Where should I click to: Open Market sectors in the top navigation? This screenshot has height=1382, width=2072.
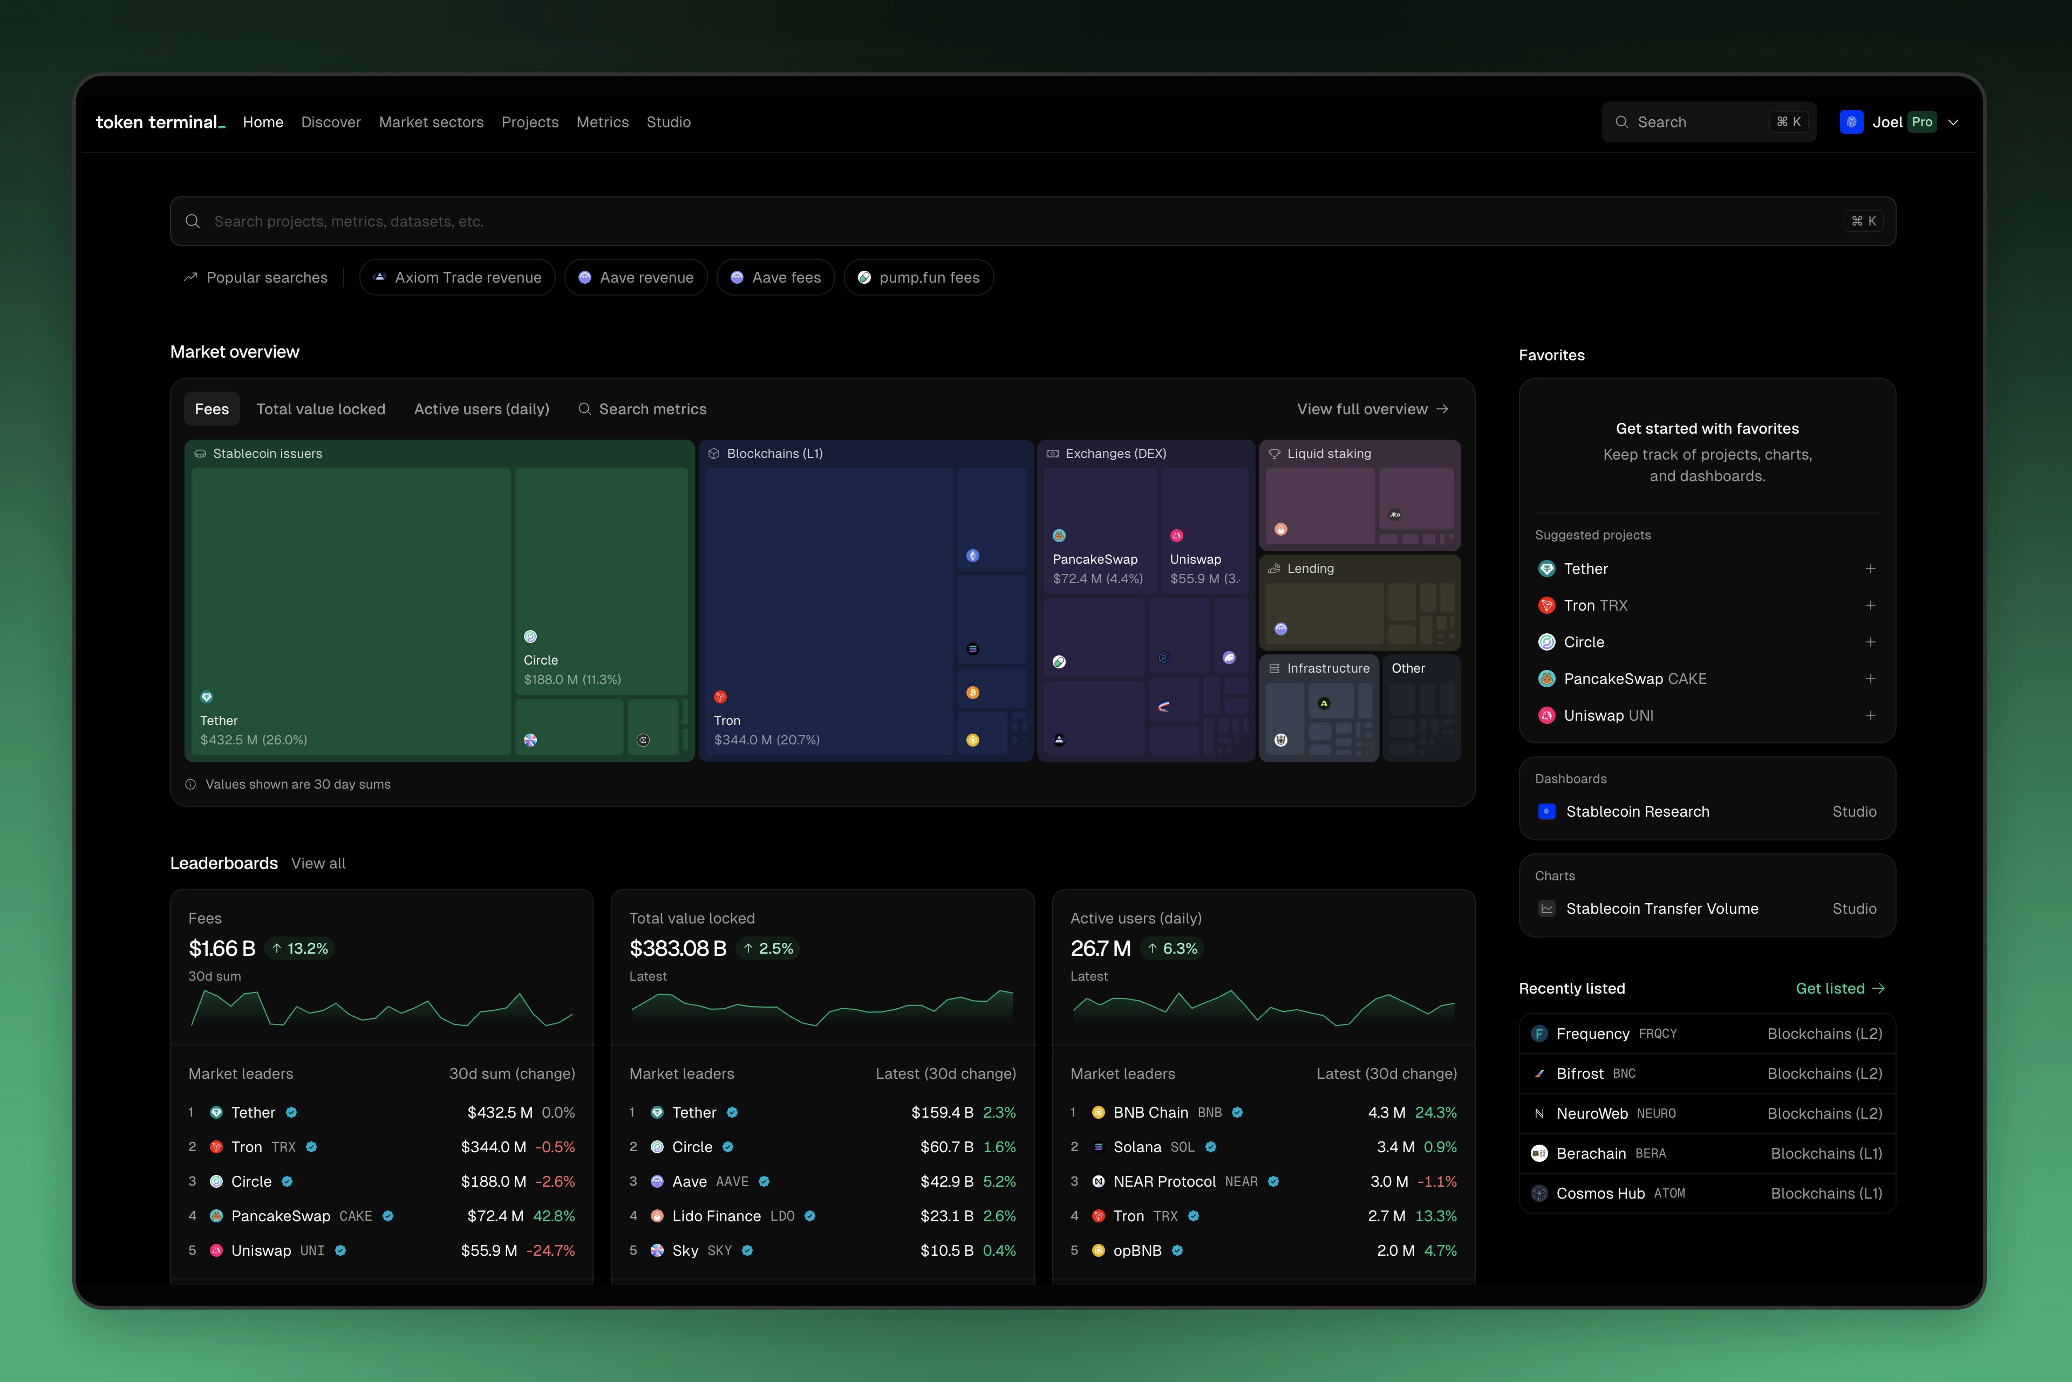coord(431,121)
